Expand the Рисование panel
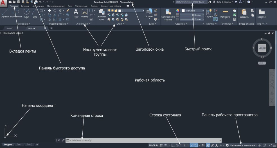 coord(23,24)
